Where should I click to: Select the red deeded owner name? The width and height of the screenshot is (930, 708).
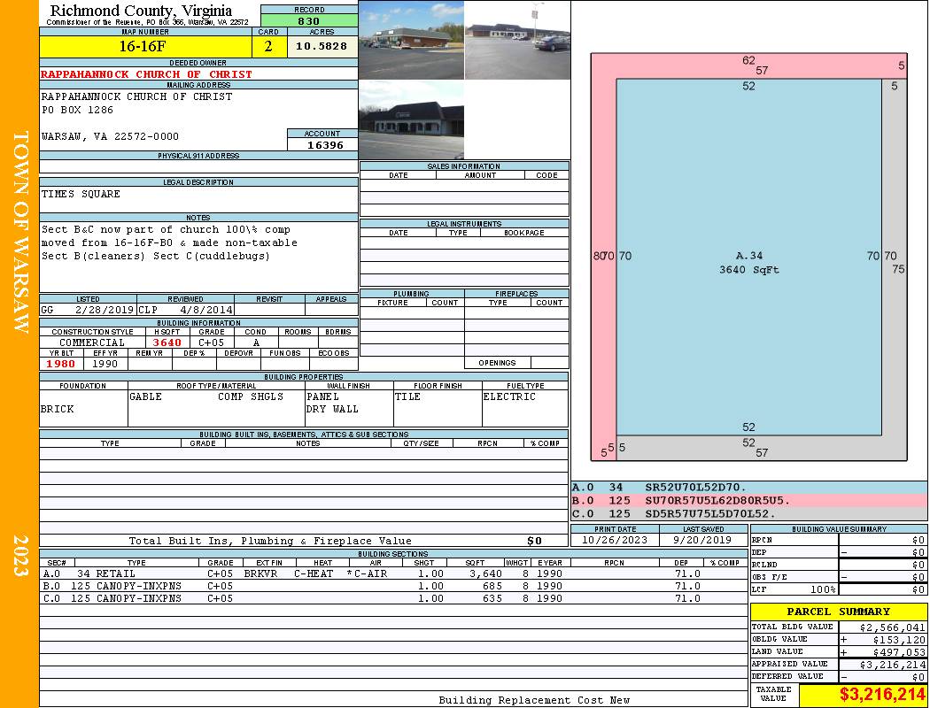click(147, 74)
